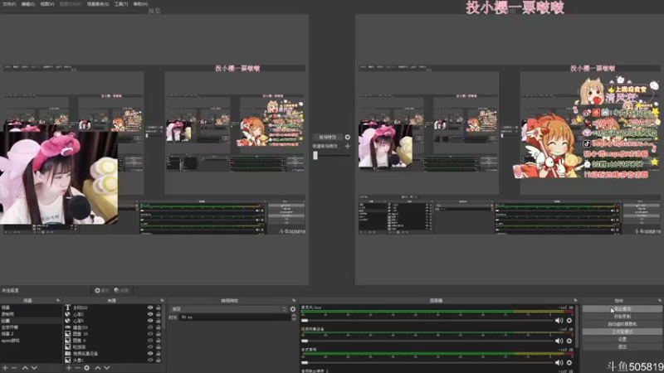Click the webcam feed in the preview pane

pos(59,177)
